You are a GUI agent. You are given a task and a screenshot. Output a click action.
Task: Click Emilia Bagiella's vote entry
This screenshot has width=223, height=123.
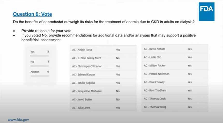103,83
